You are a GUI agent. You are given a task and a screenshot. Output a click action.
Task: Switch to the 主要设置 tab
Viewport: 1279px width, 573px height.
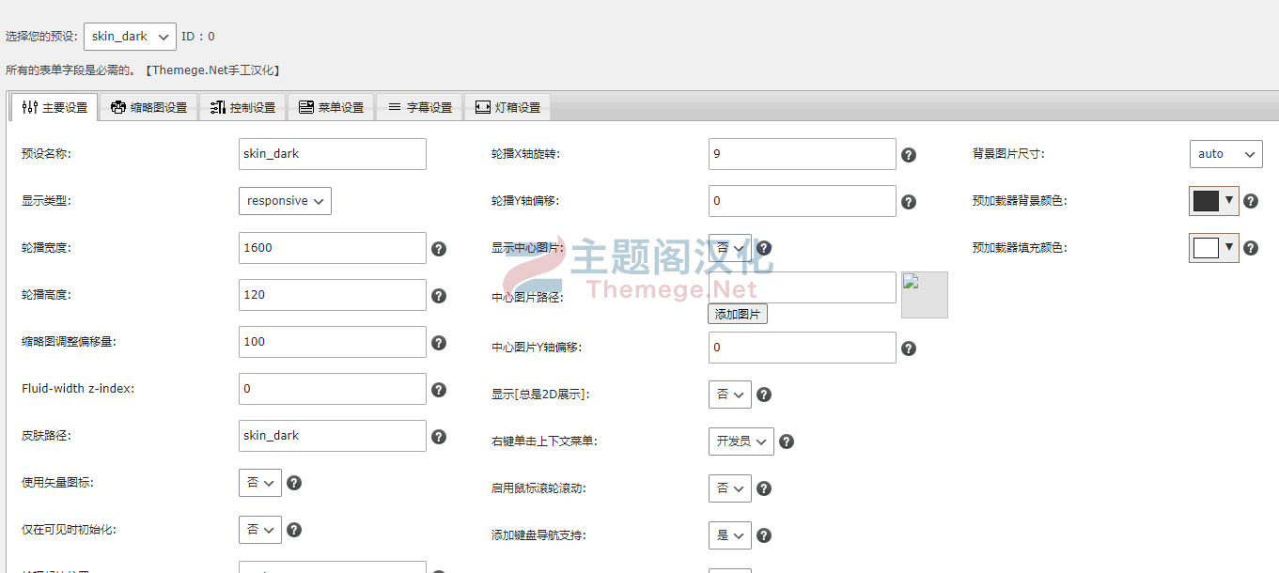point(55,107)
